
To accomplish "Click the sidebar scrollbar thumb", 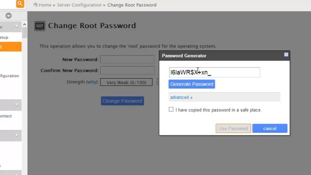I will point(24,33).
